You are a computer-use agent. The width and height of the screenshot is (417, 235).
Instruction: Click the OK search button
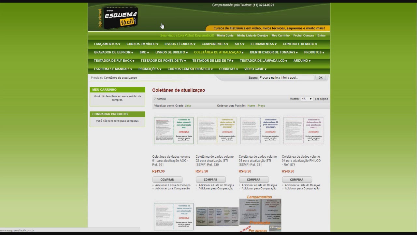[x=321, y=78]
